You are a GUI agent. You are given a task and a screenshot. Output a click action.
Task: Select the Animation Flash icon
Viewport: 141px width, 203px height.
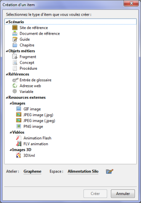(19, 138)
